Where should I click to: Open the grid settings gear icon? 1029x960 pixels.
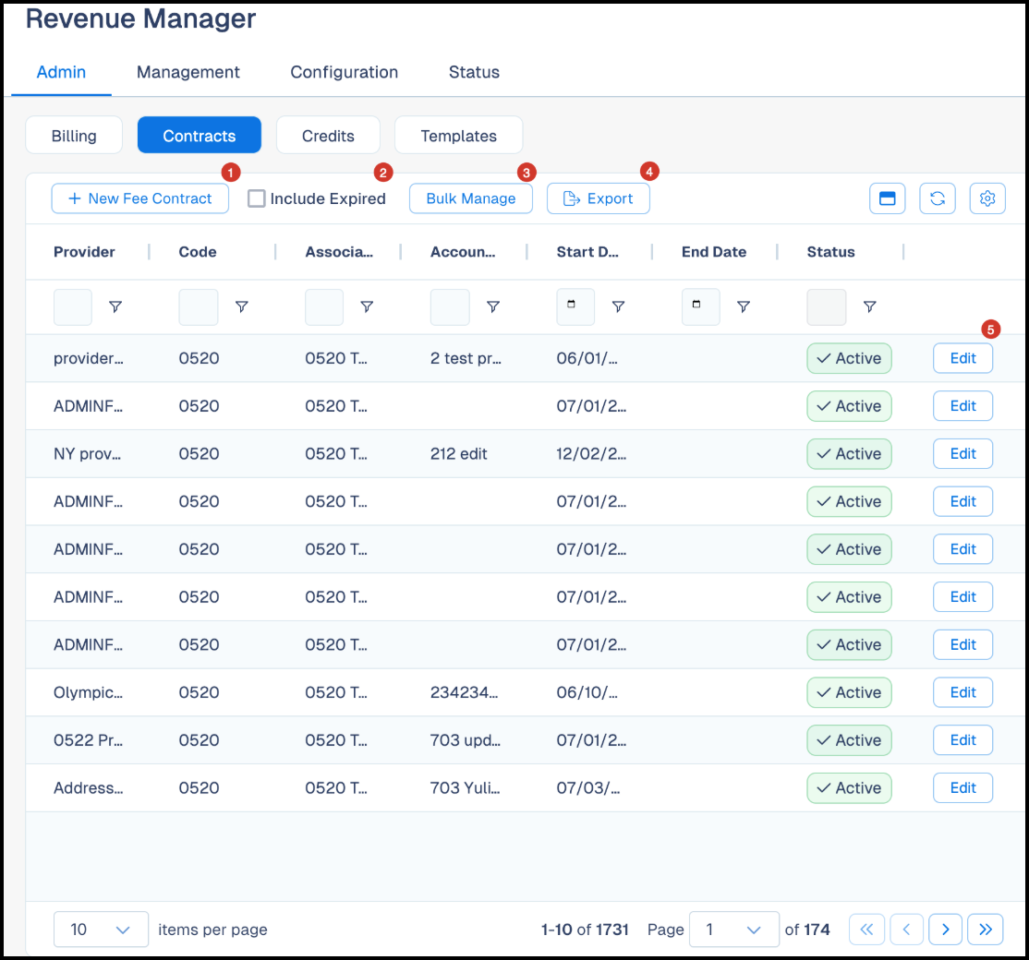987,198
